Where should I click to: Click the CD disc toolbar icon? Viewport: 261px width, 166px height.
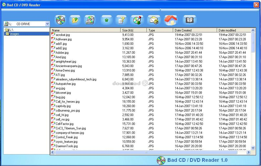[x=60, y=20]
